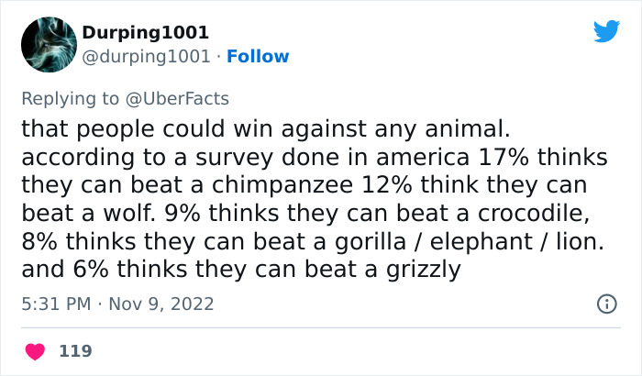Follow the Durping1001 account
The width and height of the screenshot is (642, 376).
tap(258, 56)
